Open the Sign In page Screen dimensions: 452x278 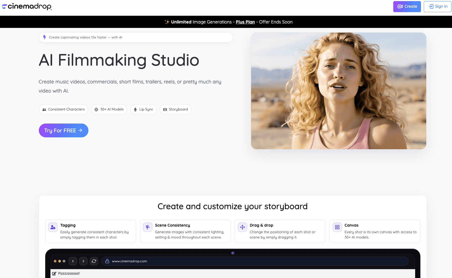pos(438,7)
